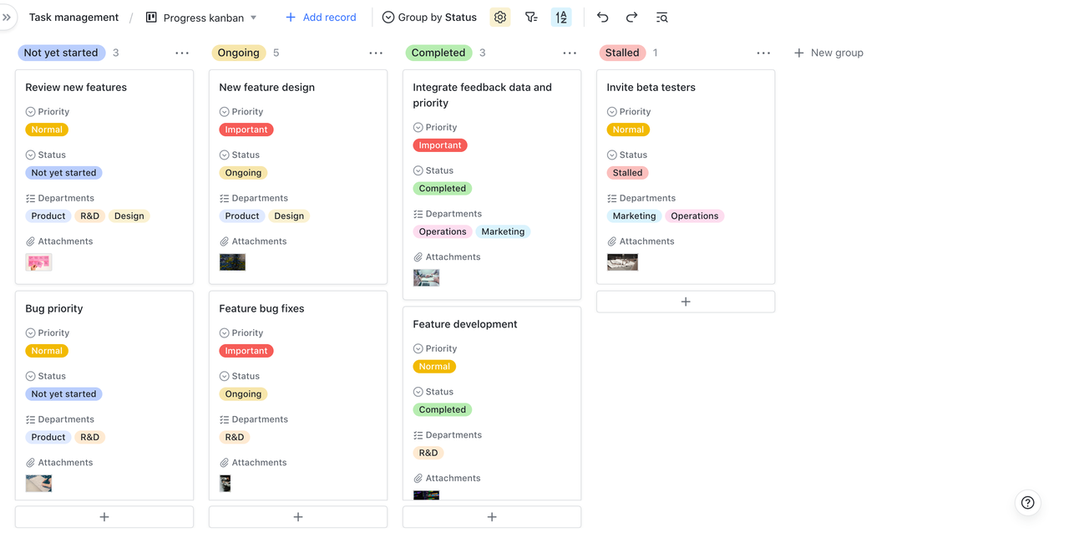Open the Stalled group options menu
Image resolution: width=1069 pixels, height=543 pixels.
[x=763, y=53]
